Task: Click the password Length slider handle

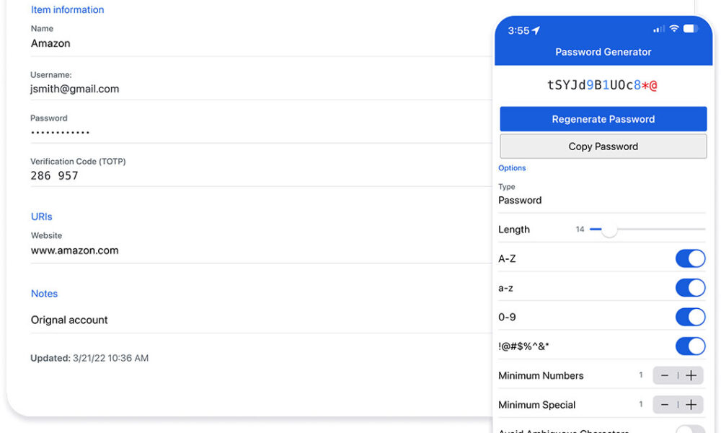Action: click(609, 229)
